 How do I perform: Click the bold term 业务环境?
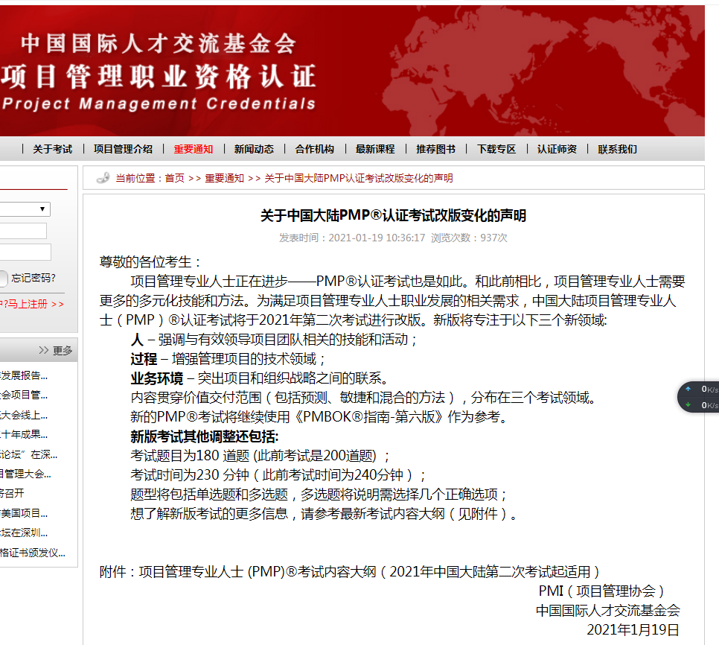tap(157, 378)
